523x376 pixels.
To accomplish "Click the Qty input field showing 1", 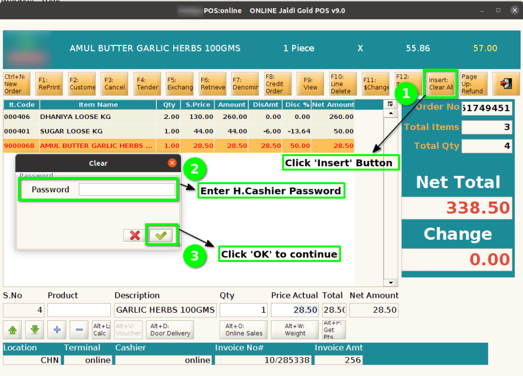I will point(244,310).
